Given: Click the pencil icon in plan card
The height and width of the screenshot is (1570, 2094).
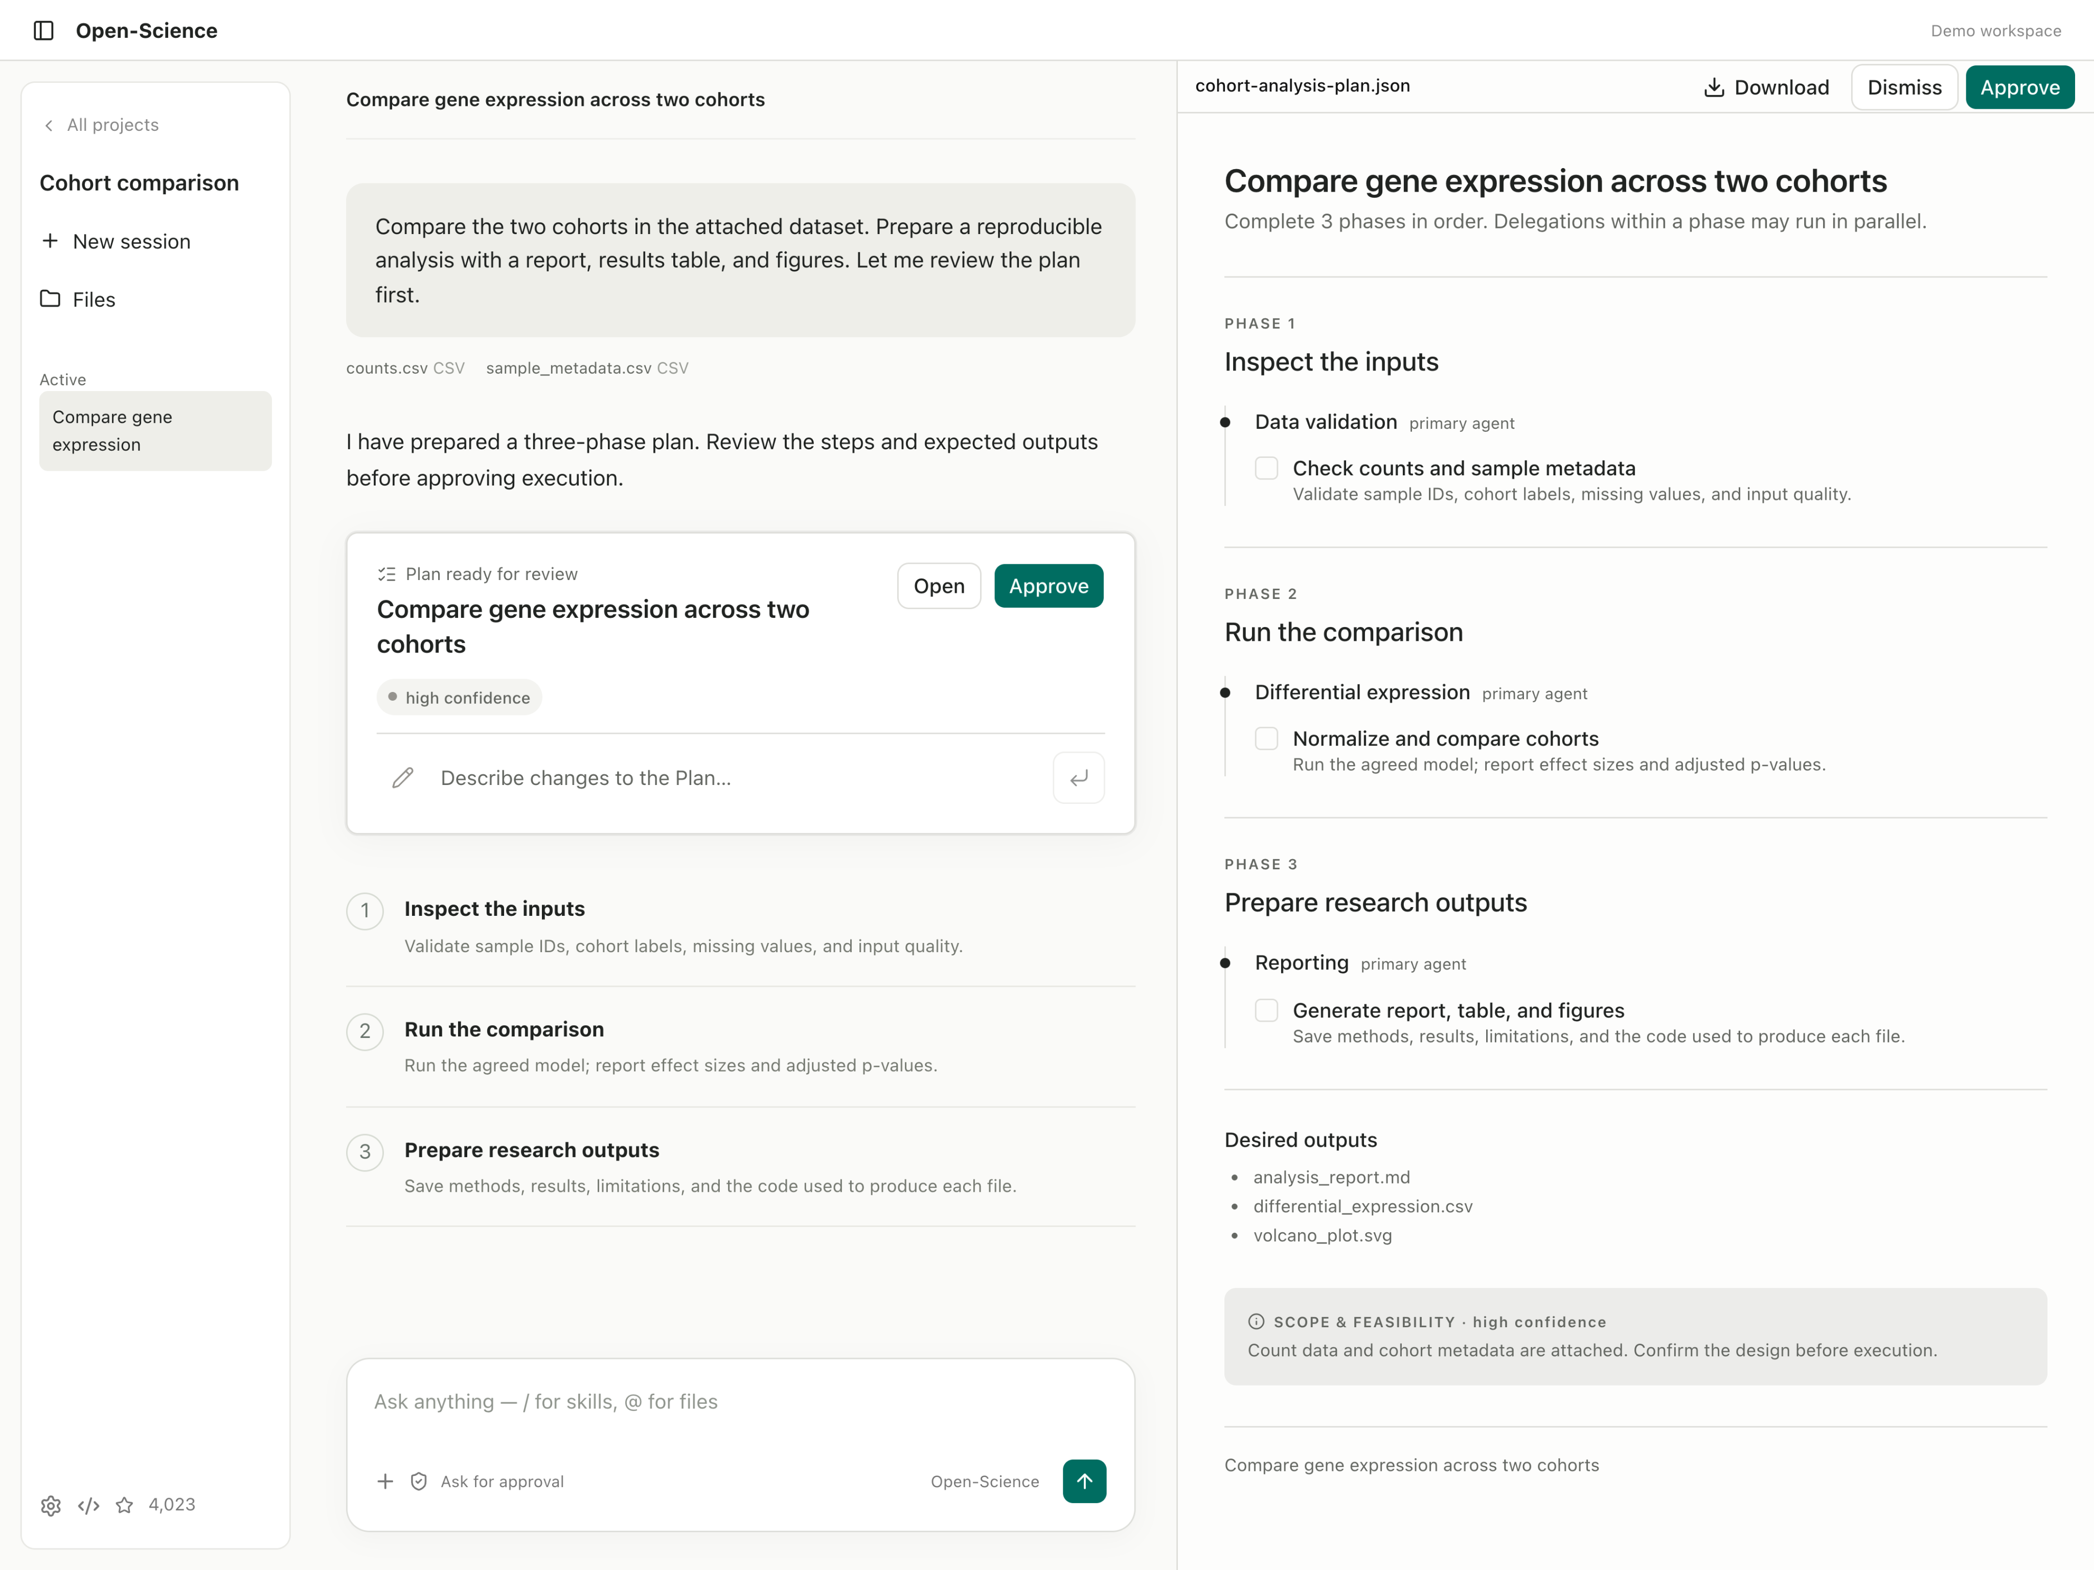Looking at the screenshot, I should [402, 778].
